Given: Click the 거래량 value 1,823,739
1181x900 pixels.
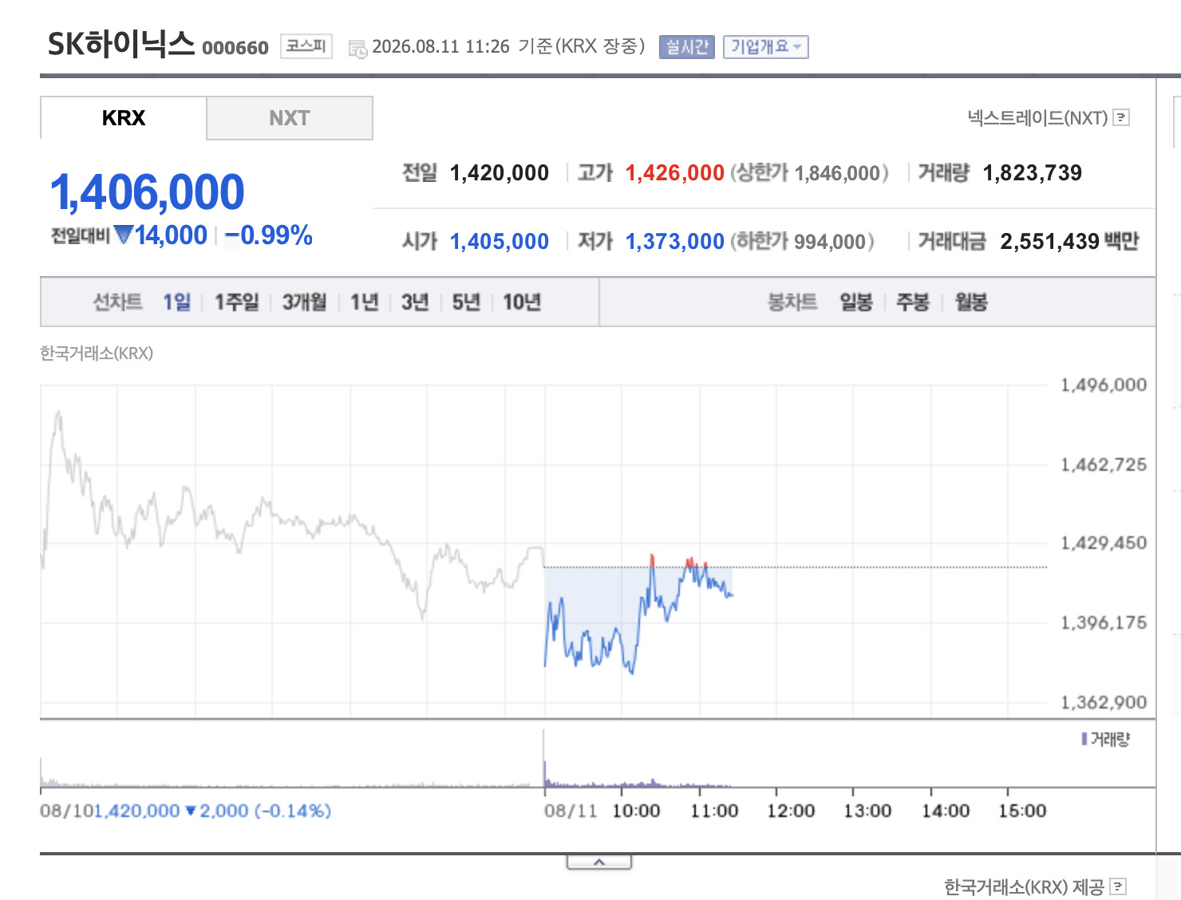Looking at the screenshot, I should [x=1033, y=173].
